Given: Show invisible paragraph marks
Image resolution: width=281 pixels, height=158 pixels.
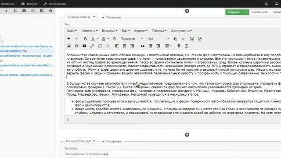Looking at the screenshot, I should 179,46.
